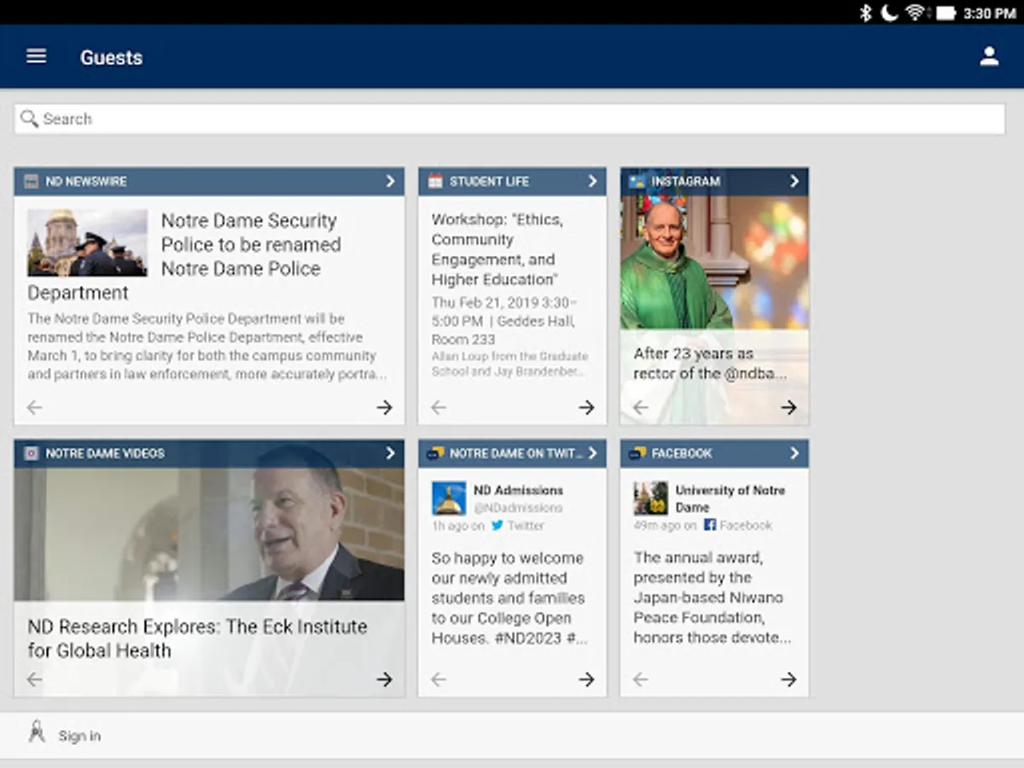Expand the Notre Dame on Twitter chevron
The height and width of the screenshot is (768, 1024).
coord(592,453)
